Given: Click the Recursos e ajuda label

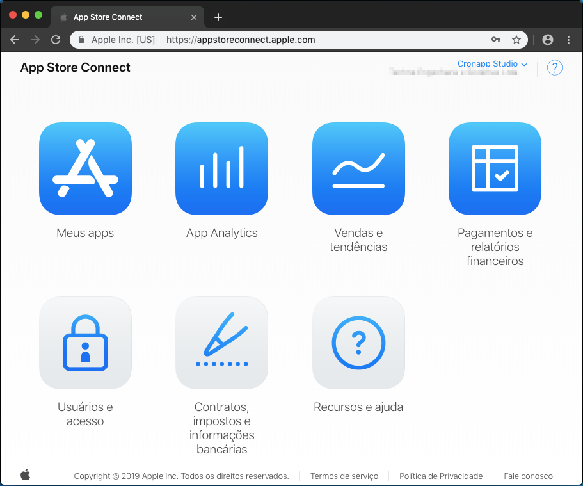Looking at the screenshot, I should (358, 407).
